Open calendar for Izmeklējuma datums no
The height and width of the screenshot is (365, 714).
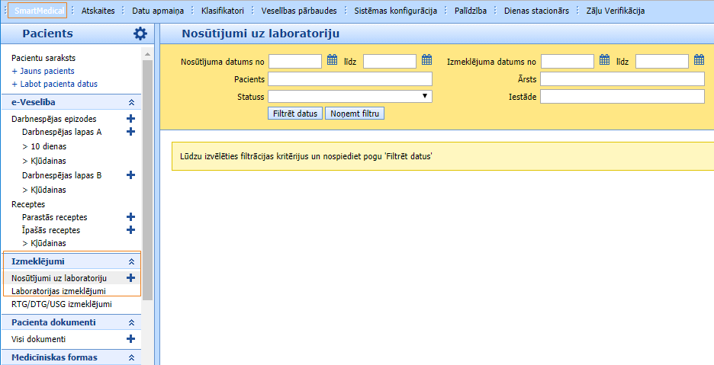(604, 60)
